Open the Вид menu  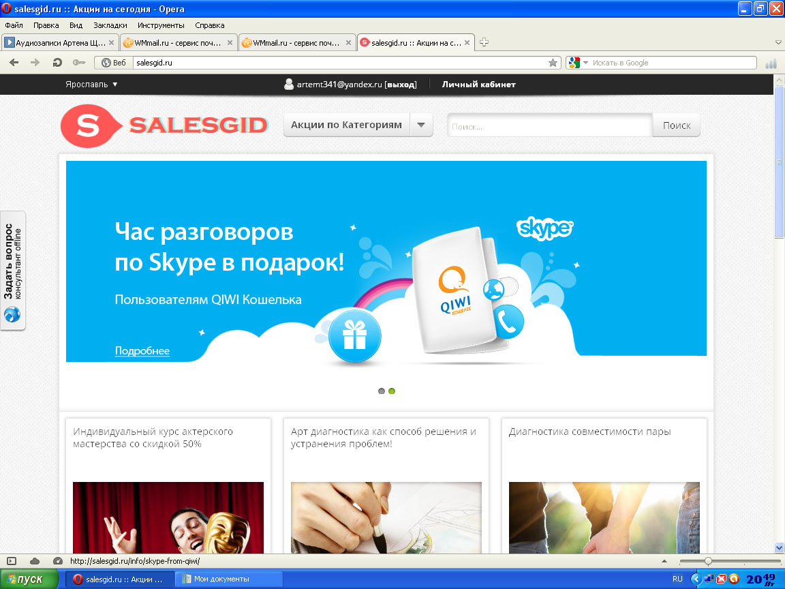[76, 25]
